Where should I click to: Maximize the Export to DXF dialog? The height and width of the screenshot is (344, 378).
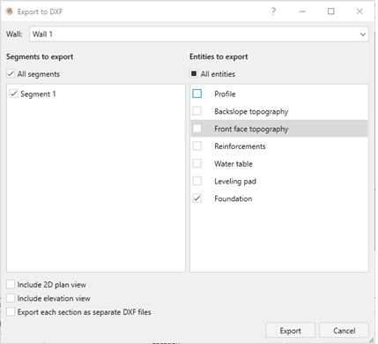[331, 11]
